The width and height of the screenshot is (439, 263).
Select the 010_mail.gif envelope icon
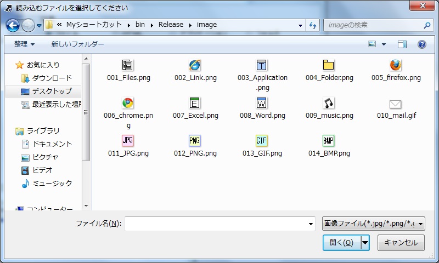click(395, 104)
